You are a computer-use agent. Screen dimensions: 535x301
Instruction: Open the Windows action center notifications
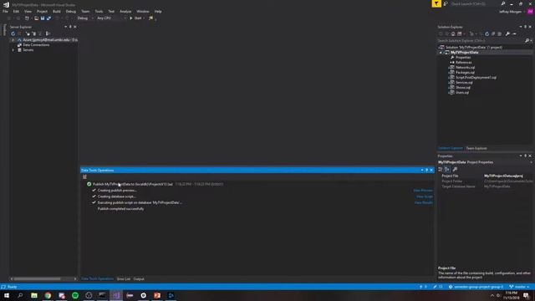(x=527, y=295)
